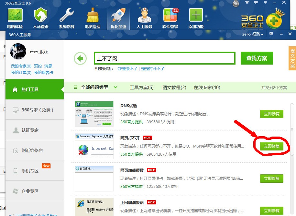The width and height of the screenshot is (296, 216).
Task: Open the zero_很贱 account dropdown
Action: 253,34
